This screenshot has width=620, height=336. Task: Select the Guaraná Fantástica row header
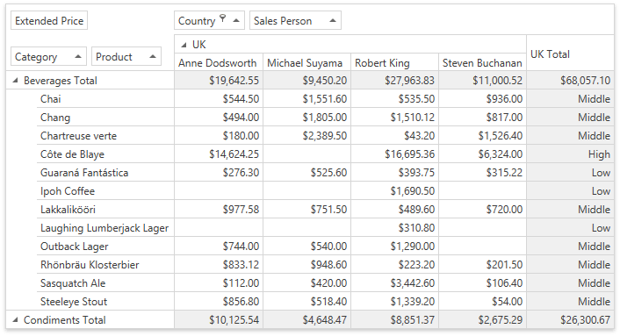105,173
